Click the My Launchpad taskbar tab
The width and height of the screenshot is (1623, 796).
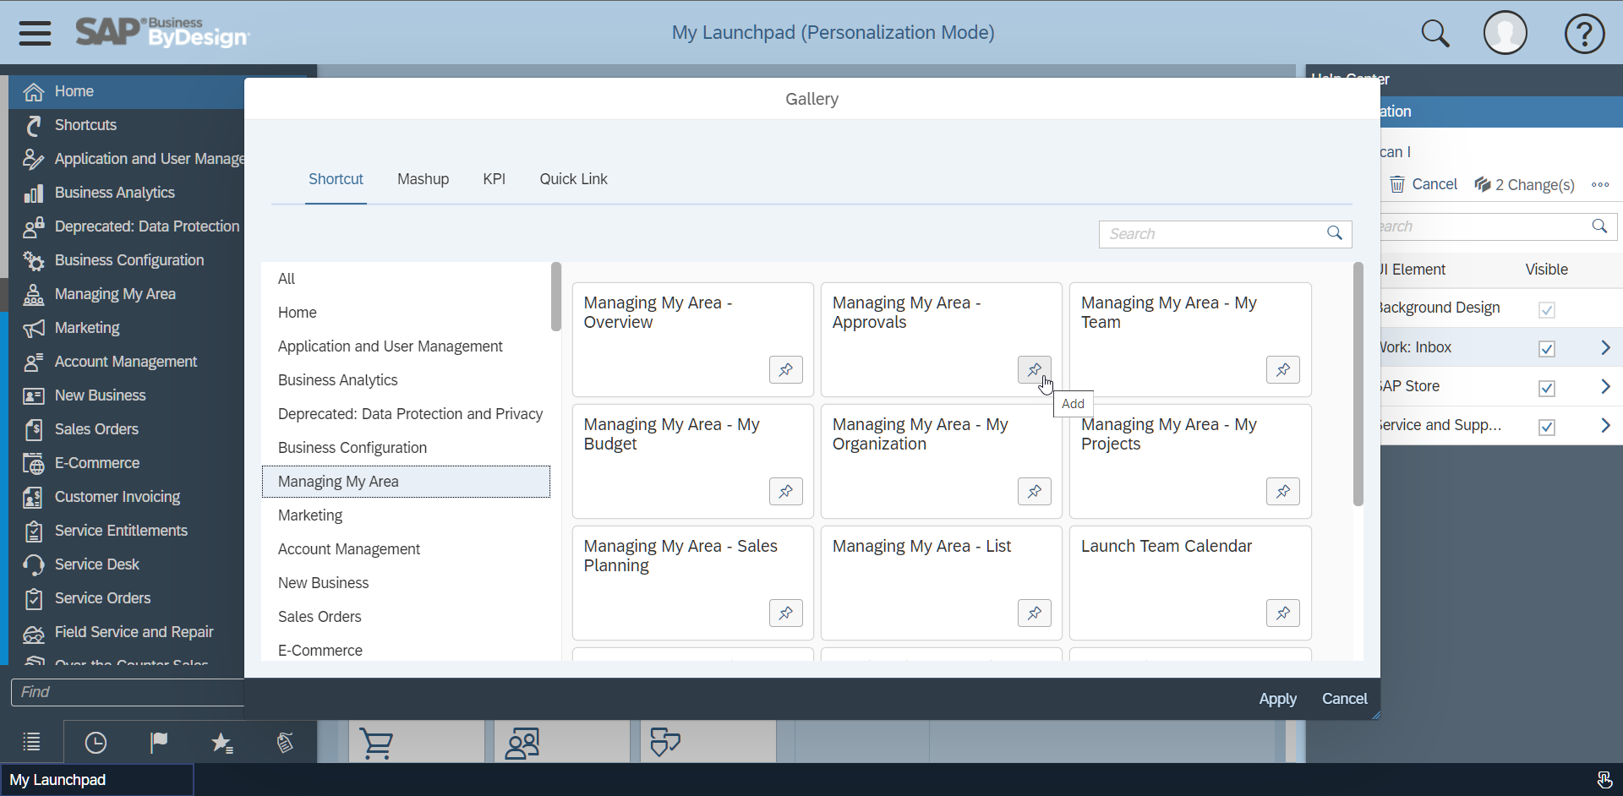pos(97,780)
